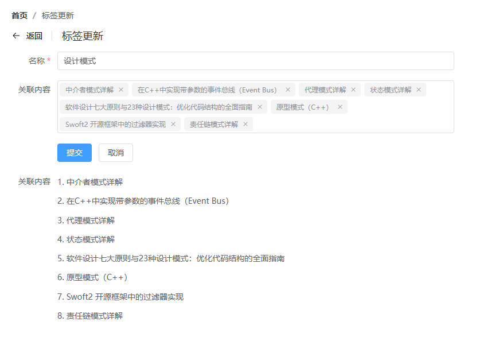The width and height of the screenshot is (491, 360).
Task: Click the 状态模式详解 tag chip text
Action: tap(391, 90)
